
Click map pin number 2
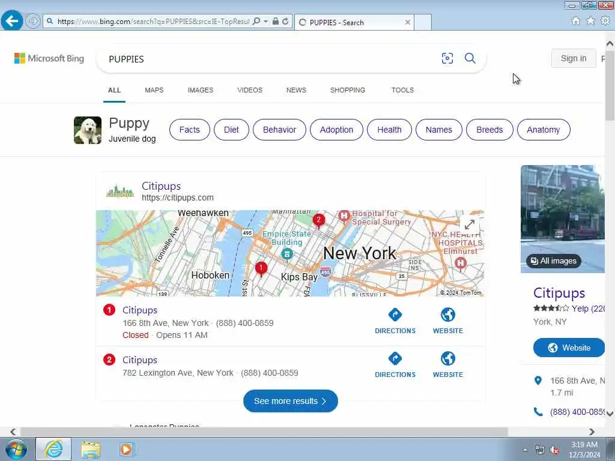click(x=318, y=221)
